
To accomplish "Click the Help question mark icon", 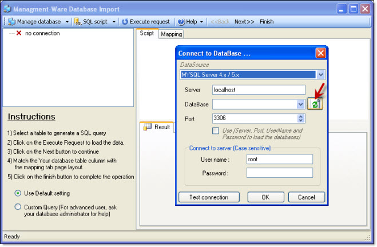I will 181,22.
